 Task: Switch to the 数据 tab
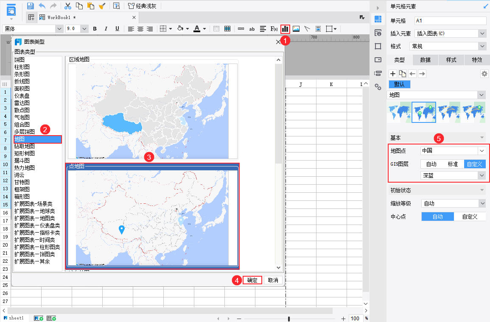425,60
